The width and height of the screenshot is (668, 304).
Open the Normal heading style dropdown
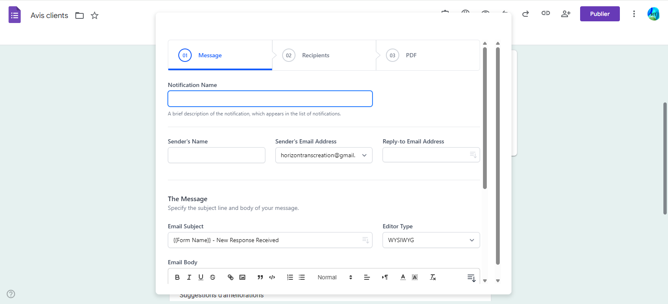pyautogui.click(x=334, y=277)
